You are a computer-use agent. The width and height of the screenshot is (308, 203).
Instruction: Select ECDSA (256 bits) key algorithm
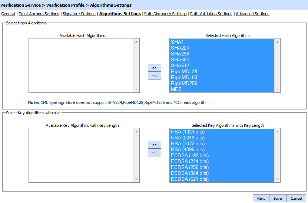222,167
